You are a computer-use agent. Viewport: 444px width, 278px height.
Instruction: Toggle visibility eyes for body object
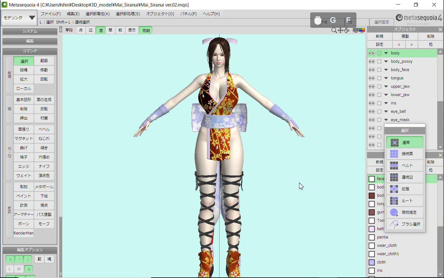(x=372, y=53)
